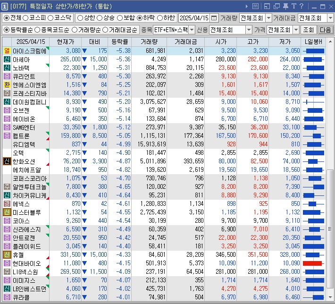Viewport: 335px width, 304px height.
Task: Click the layout split icon in title bar
Action: point(267,7)
